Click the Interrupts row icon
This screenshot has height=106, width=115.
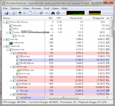11,26
